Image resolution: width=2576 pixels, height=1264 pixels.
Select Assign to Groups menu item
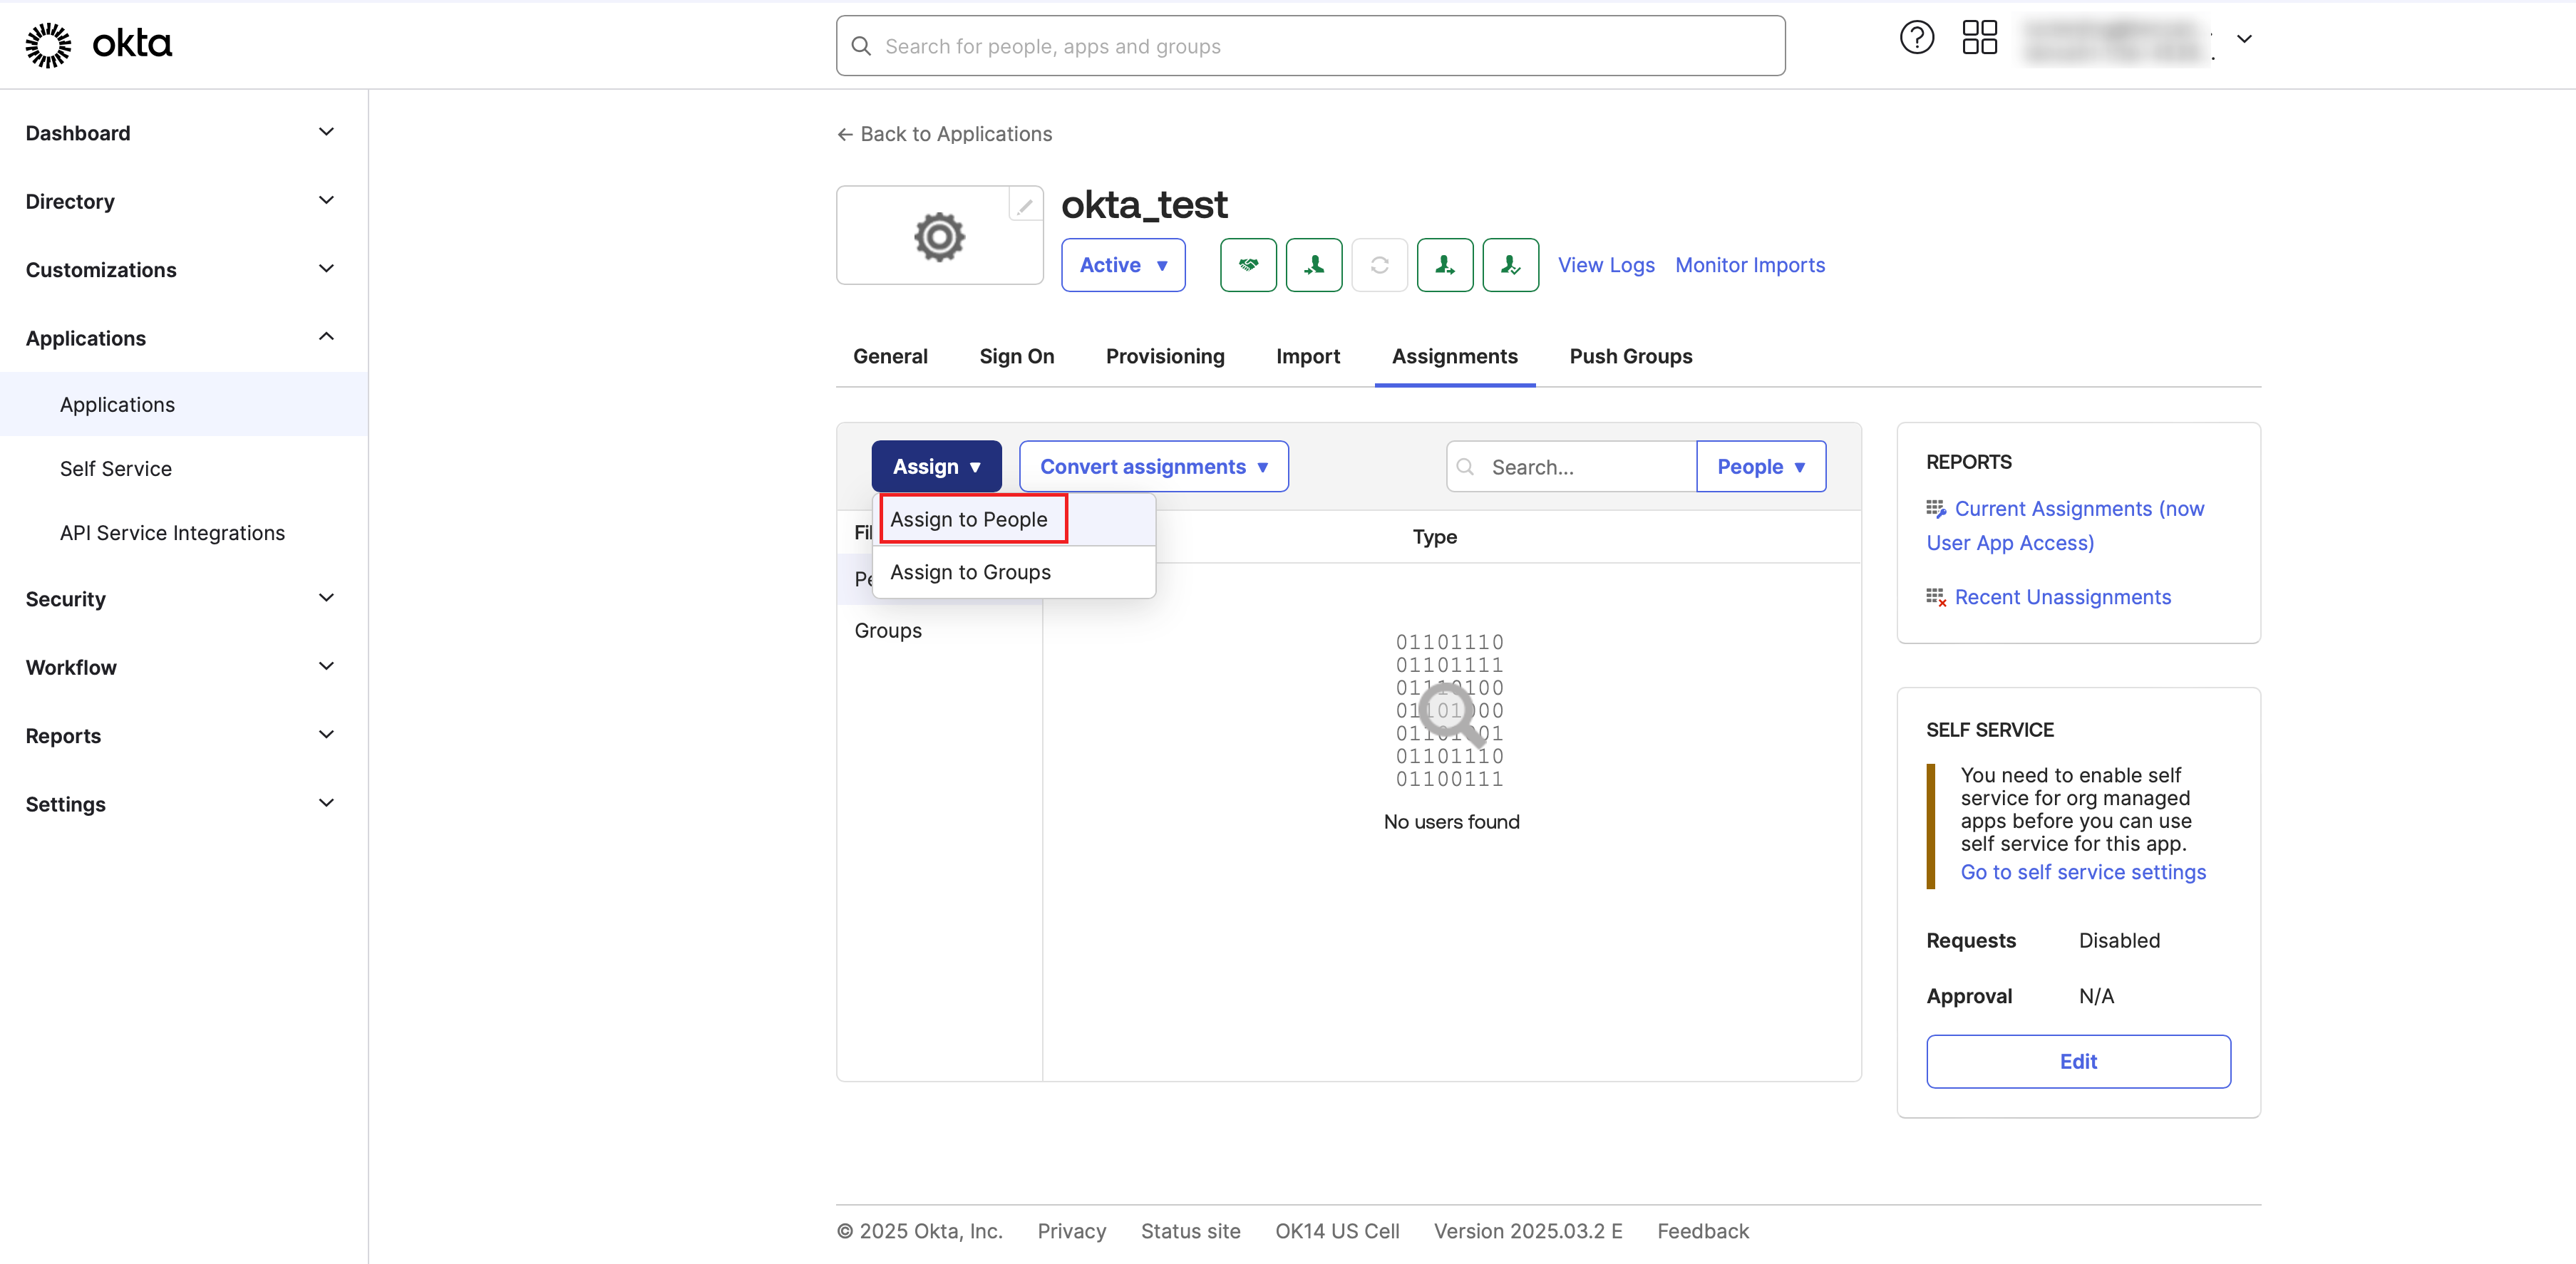click(x=970, y=572)
